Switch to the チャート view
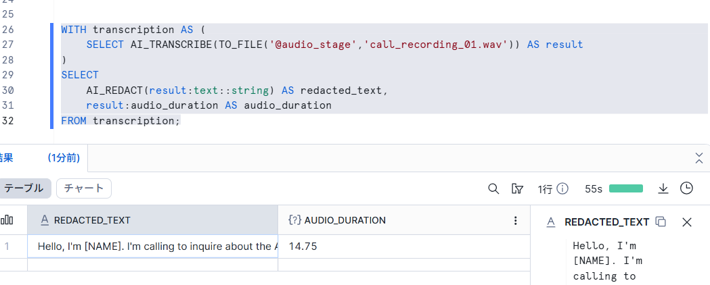This screenshot has height=285, width=710. click(x=83, y=188)
